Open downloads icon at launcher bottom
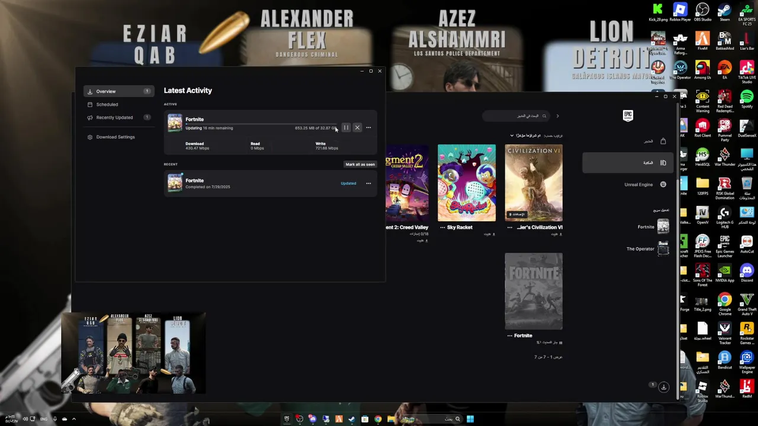The height and width of the screenshot is (426, 758). [663, 387]
